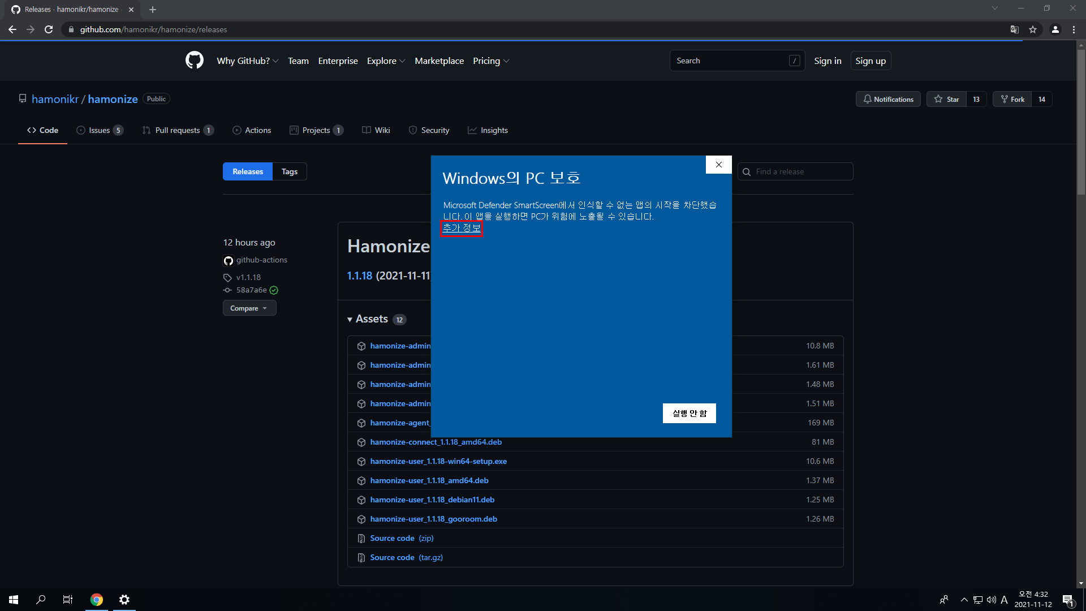The image size is (1086, 611).
Task: Click the 실행 안 함 button
Action: [689, 414]
